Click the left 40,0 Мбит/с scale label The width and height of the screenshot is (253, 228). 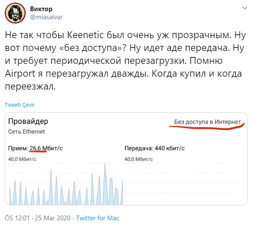pyautogui.click(x=22, y=159)
